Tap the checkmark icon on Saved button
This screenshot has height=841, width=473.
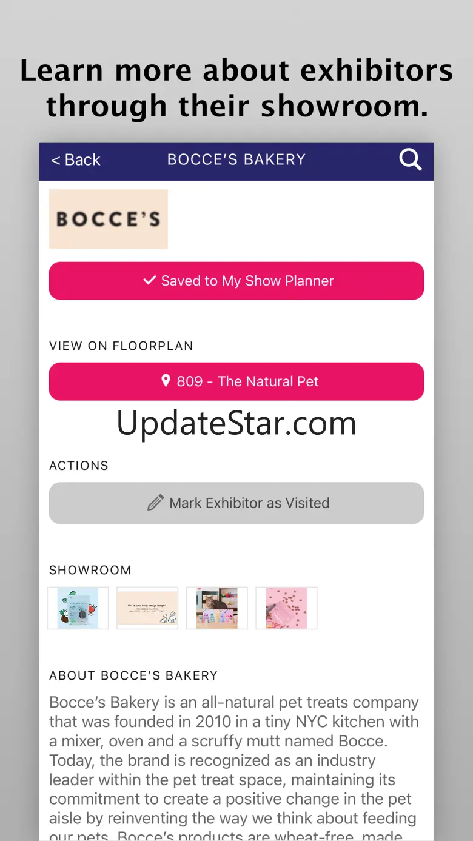[x=149, y=281]
